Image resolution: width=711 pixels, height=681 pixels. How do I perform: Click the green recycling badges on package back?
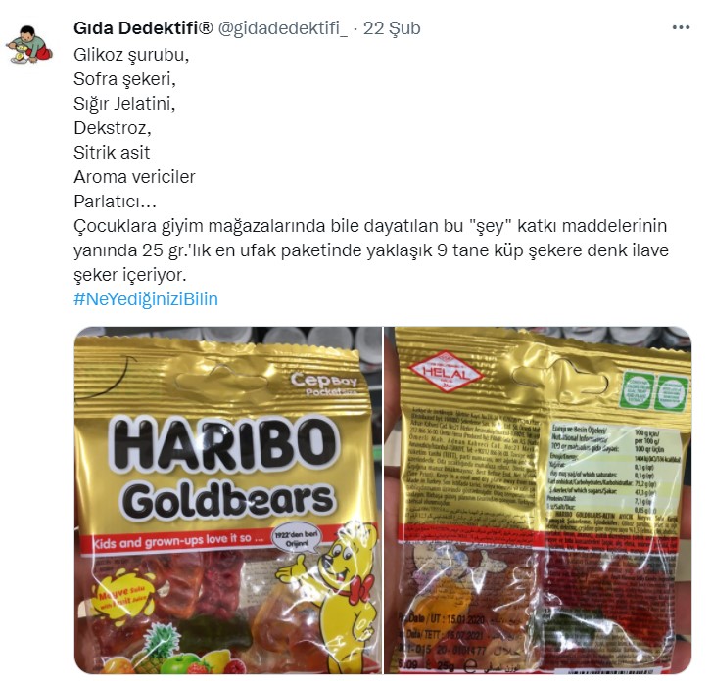[653, 390]
